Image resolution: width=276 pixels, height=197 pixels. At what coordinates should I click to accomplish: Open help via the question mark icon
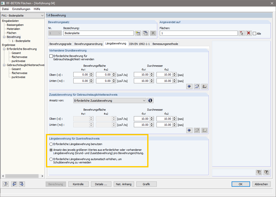coord(5,184)
